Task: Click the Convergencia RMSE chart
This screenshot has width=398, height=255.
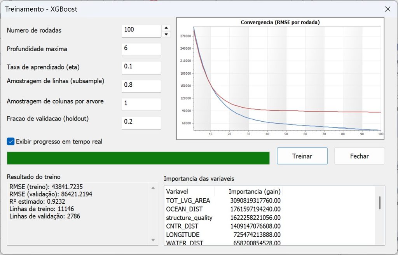Action: pos(280,79)
